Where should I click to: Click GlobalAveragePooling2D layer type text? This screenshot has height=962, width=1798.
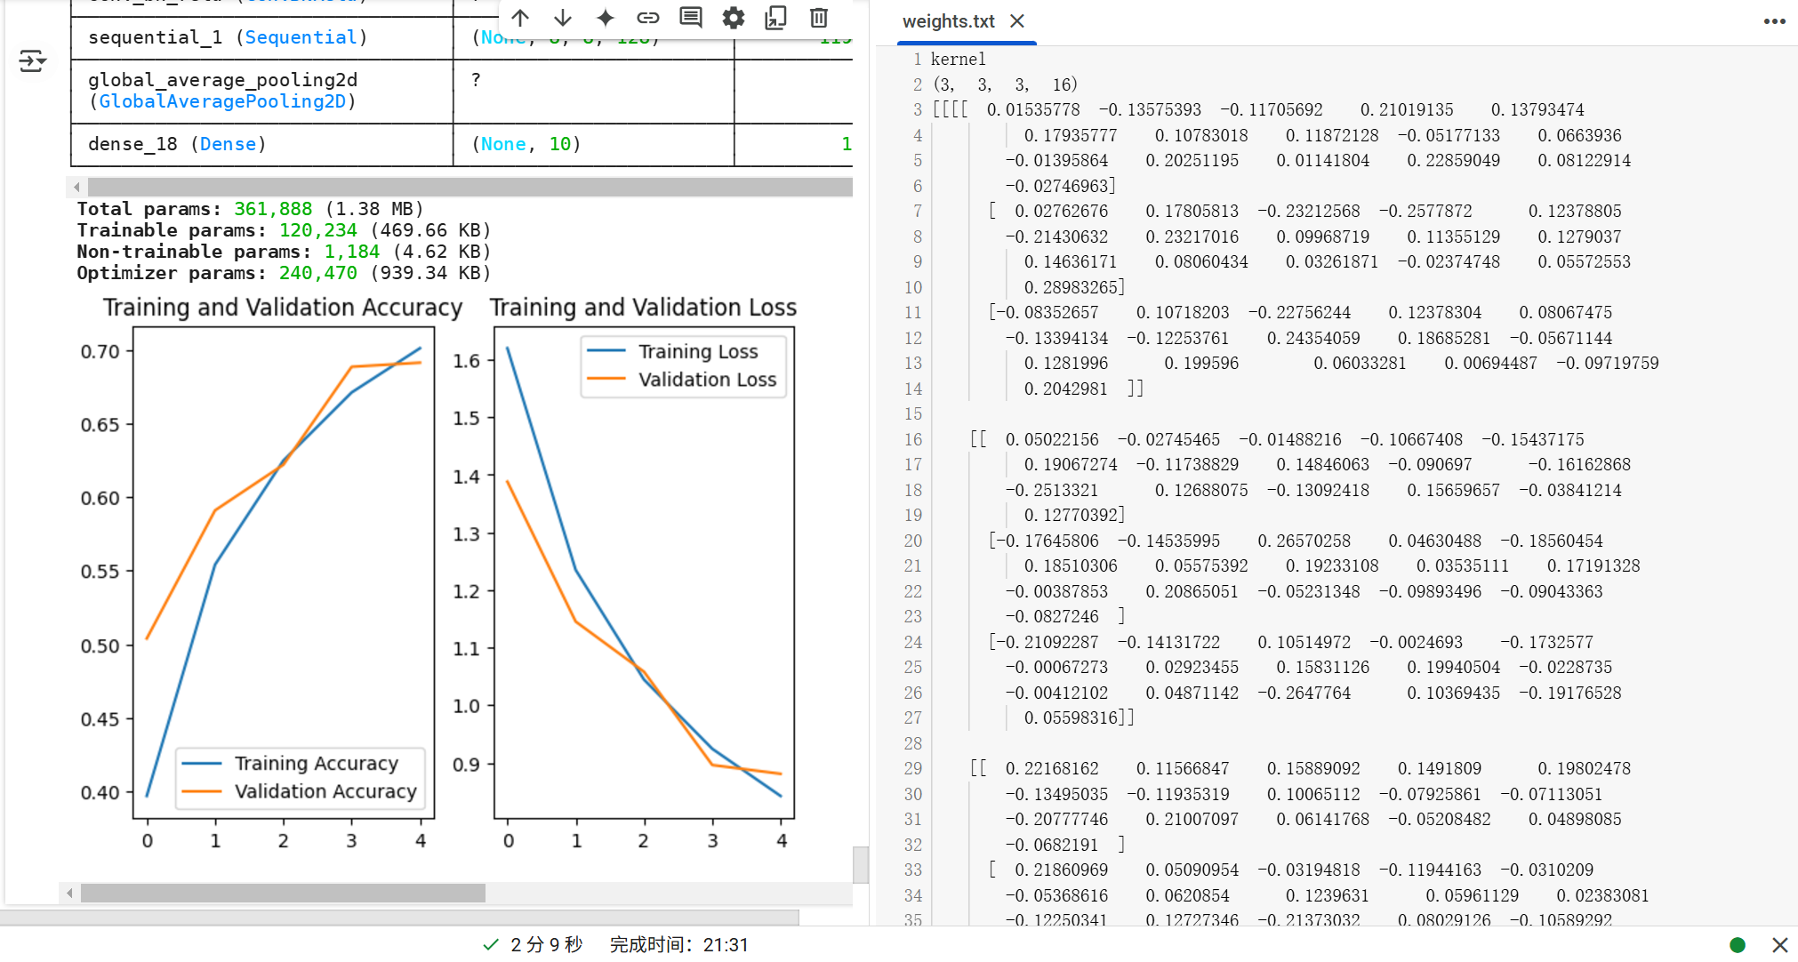coord(222,101)
